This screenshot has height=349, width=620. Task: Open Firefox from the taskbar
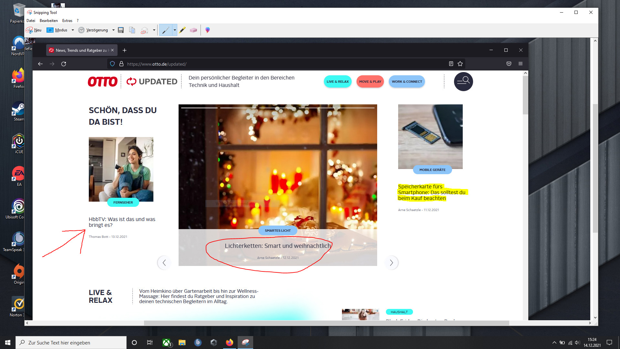(230, 342)
